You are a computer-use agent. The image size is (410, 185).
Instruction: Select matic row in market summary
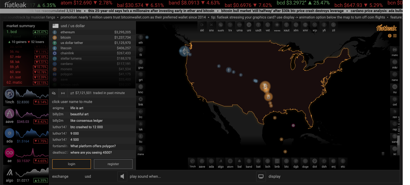(26, 83)
